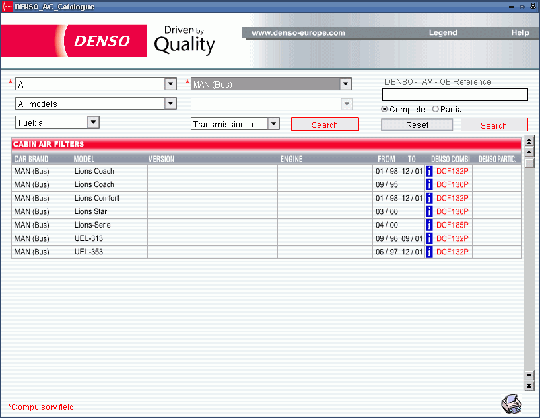Image resolution: width=540 pixels, height=418 pixels.
Task: Click the OE Reference input field
Action: click(454, 95)
